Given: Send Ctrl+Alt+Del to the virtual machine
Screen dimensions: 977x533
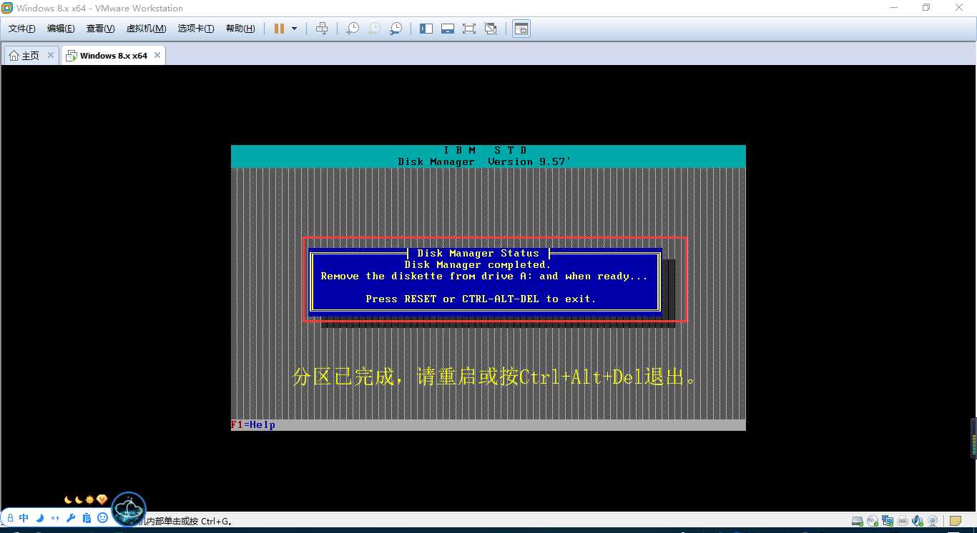Looking at the screenshot, I should pos(322,29).
